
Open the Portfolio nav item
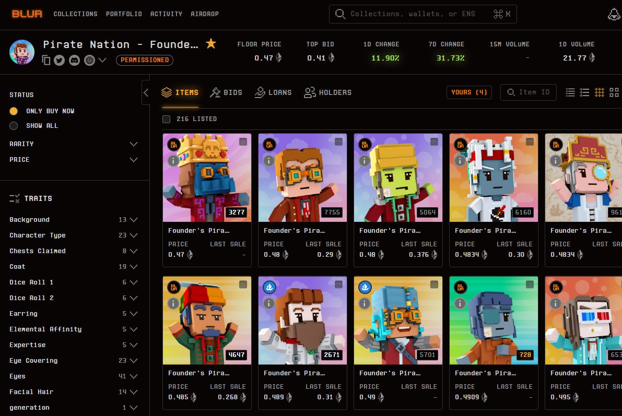124,14
